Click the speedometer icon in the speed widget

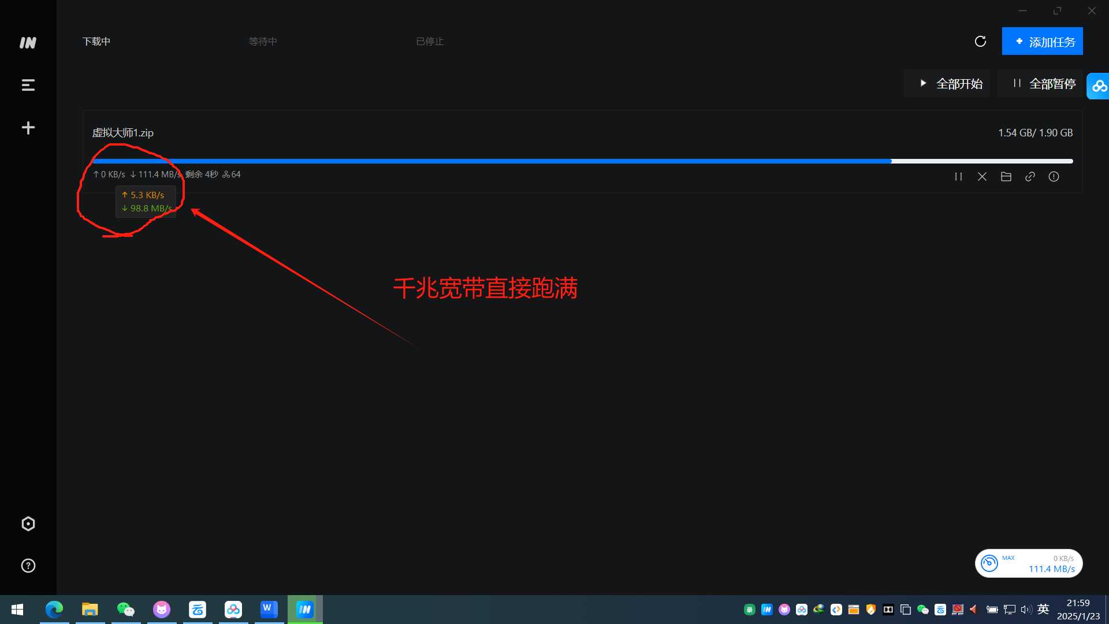[989, 563]
